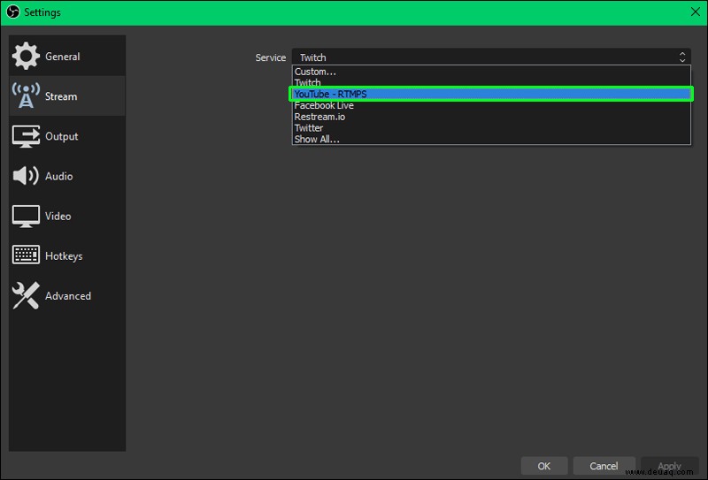Choose Show All... in service list
The image size is (708, 480).
click(x=491, y=139)
